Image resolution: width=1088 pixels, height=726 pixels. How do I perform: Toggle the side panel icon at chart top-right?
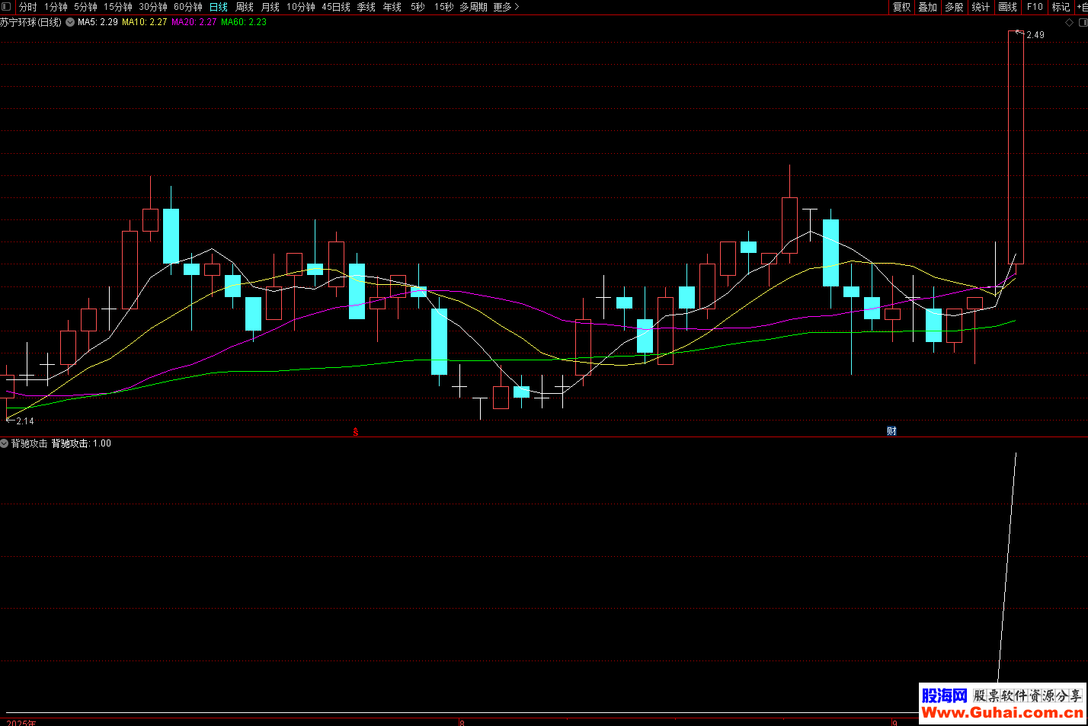tap(1082, 23)
